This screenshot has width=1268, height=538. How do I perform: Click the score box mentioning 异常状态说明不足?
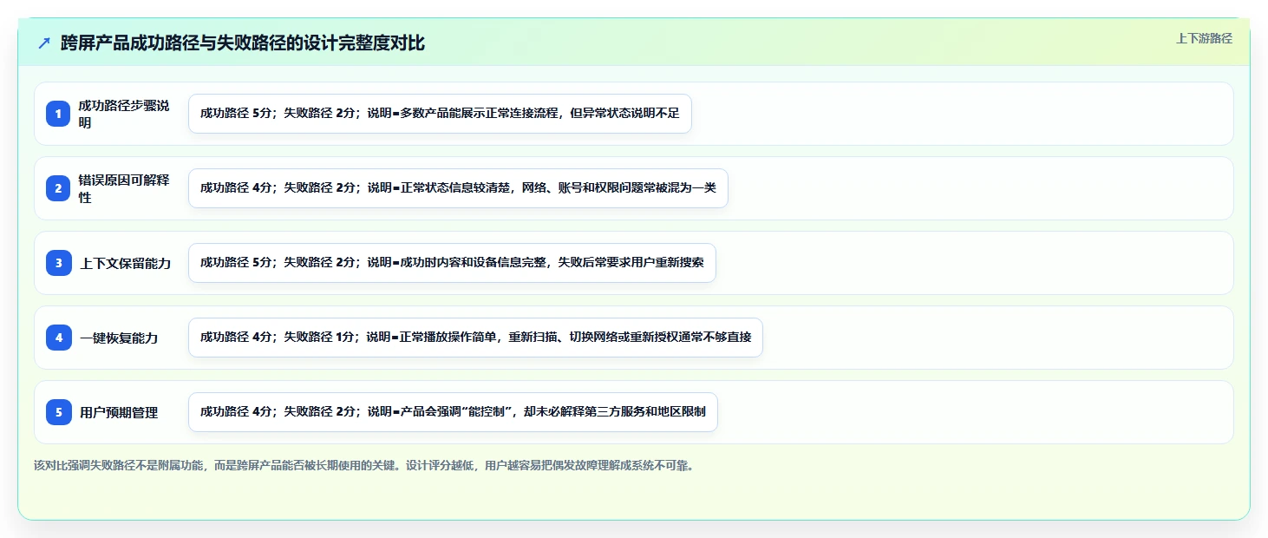click(x=440, y=114)
